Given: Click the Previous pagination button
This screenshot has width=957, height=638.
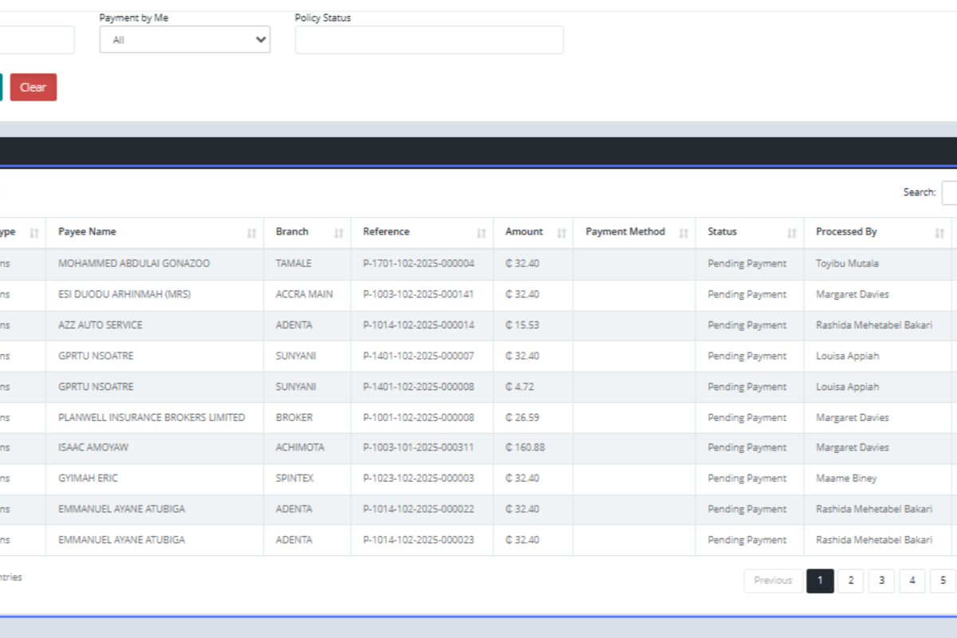Looking at the screenshot, I should 772,581.
